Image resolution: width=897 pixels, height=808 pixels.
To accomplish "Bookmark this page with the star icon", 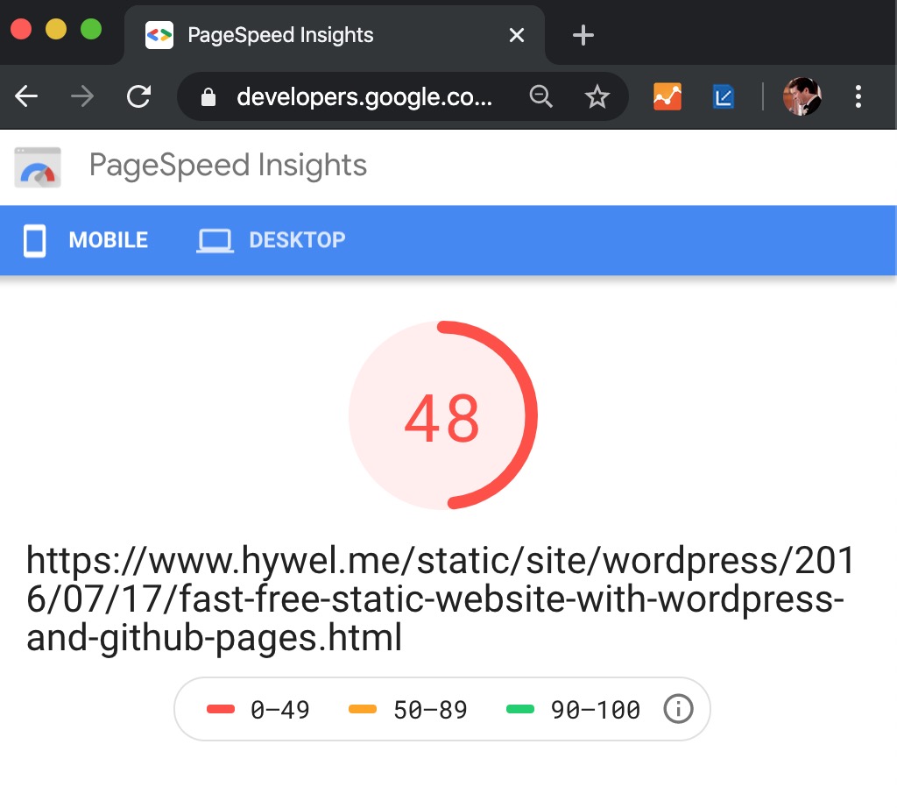I will [x=597, y=96].
